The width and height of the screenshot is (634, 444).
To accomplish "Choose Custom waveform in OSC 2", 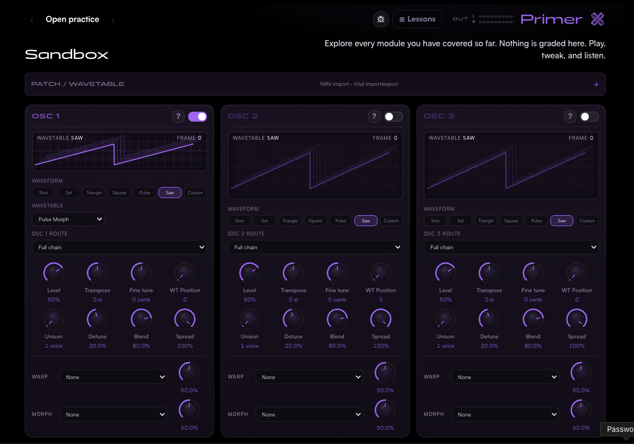I will point(391,221).
